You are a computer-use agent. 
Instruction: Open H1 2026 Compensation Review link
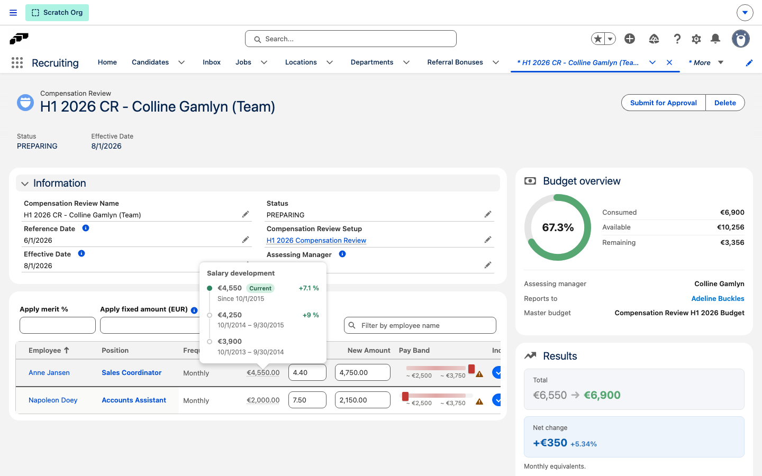(x=316, y=240)
